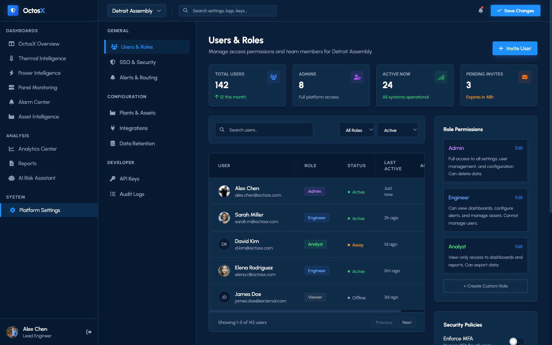Click the AI Risk Assistant robot icon
This screenshot has width=552, height=345.
point(11,178)
